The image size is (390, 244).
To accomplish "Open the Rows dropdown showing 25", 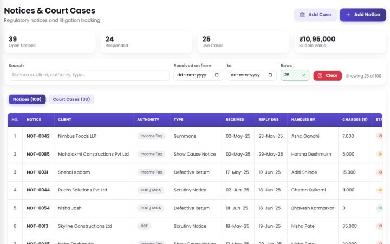I will point(295,75).
